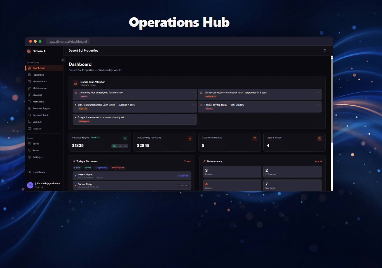Screen dimensions: 382x268
Task: Click the Maintenance wrench icon in sidebar
Action: click(x=29, y=88)
